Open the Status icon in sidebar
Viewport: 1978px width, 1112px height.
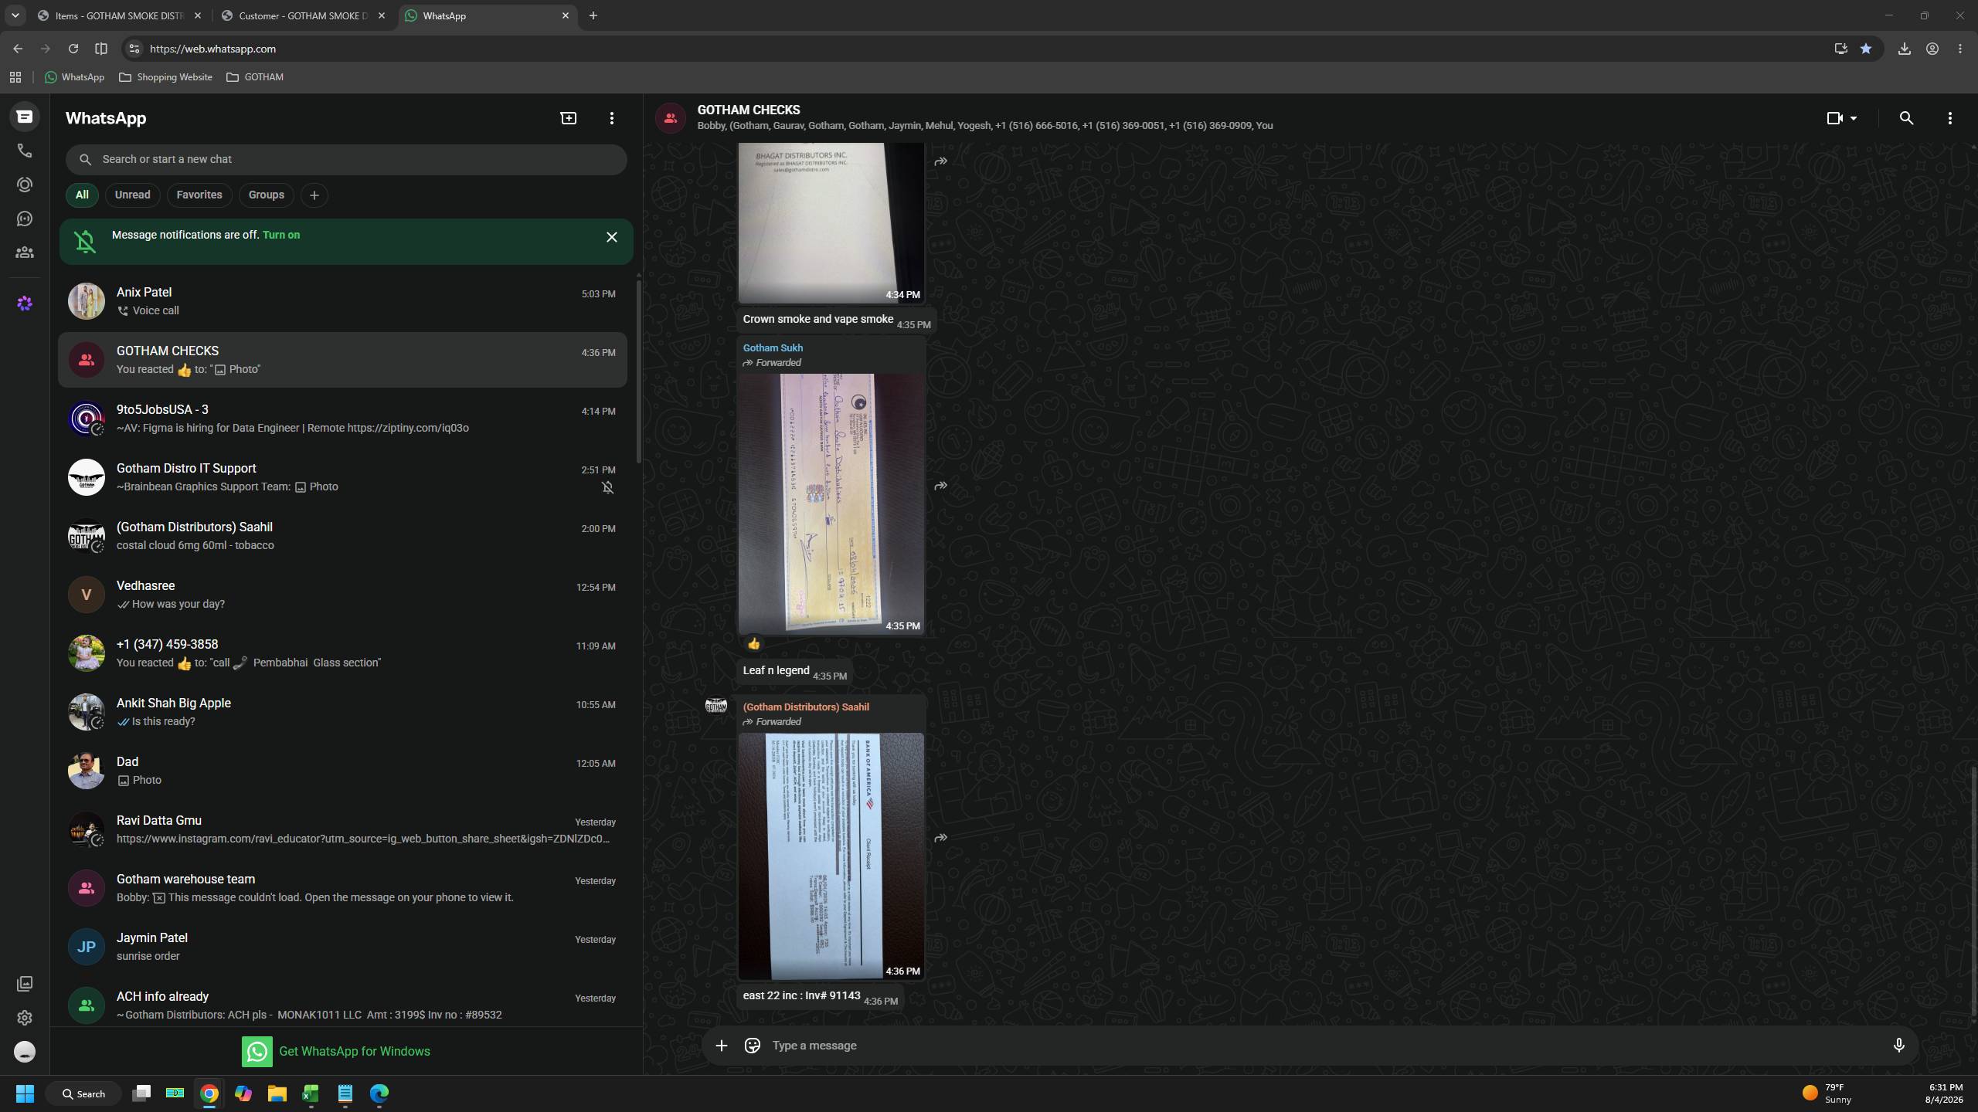coord(25,185)
